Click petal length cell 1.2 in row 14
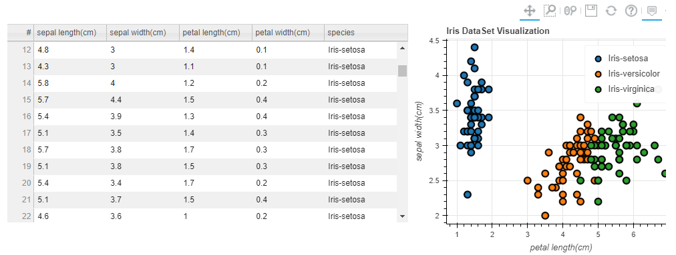 (x=216, y=83)
